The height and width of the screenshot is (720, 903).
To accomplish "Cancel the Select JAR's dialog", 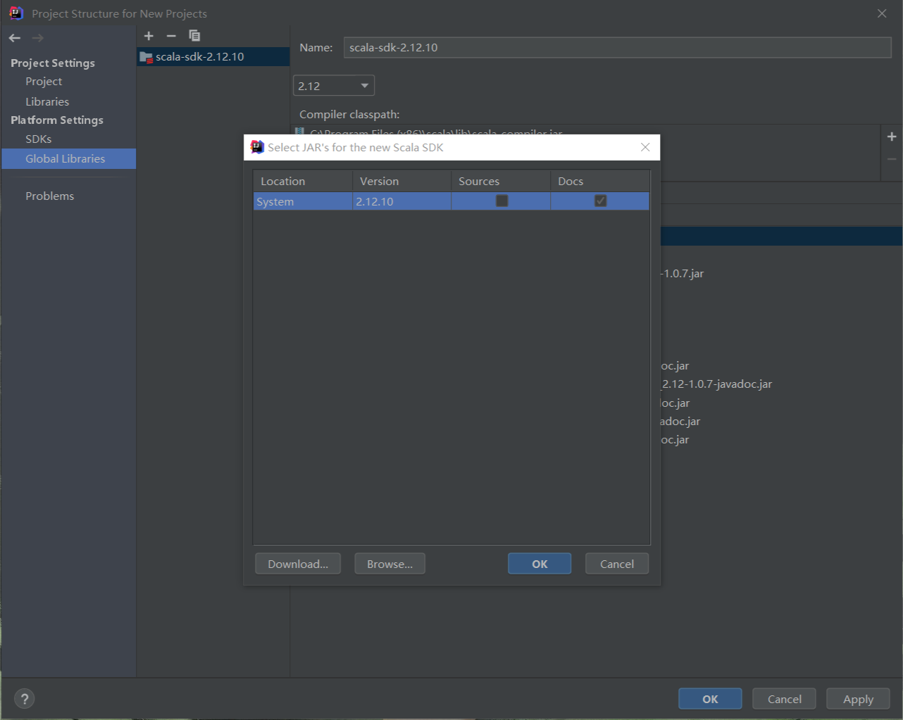I will coord(617,564).
